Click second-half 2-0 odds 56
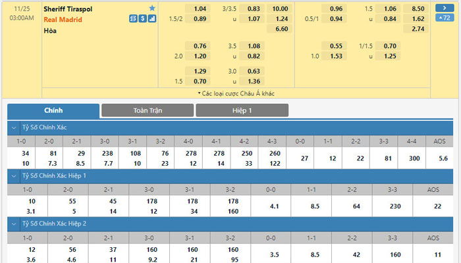Viewport: 461px width, 263px height. point(72,249)
